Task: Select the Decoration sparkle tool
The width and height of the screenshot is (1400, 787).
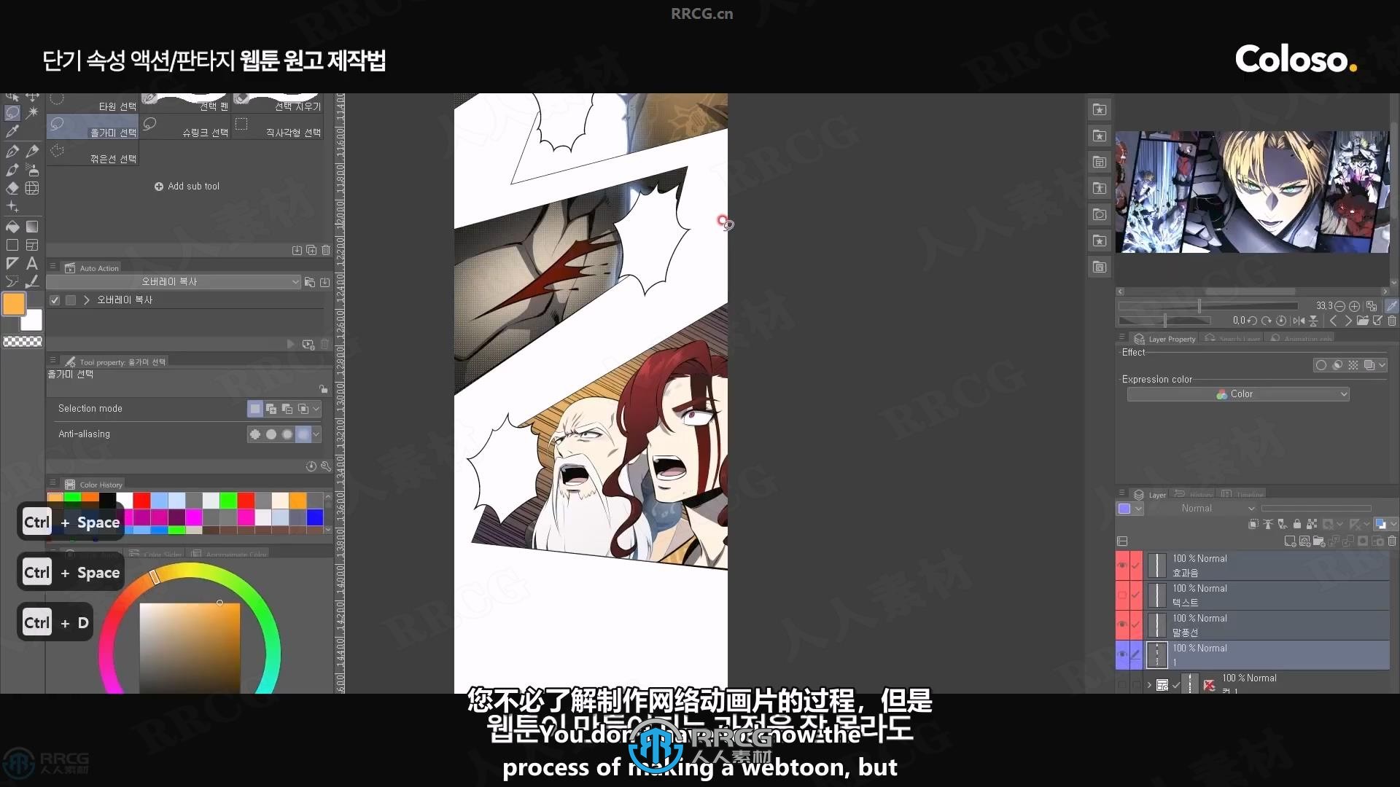Action: (x=12, y=207)
